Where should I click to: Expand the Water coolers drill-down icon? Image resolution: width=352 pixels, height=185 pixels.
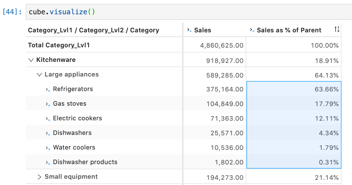click(48, 148)
